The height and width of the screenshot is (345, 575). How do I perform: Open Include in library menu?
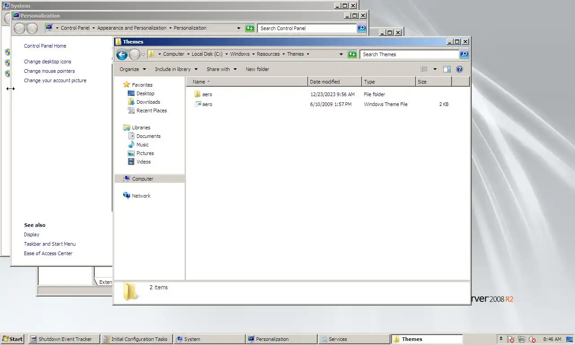(x=177, y=69)
